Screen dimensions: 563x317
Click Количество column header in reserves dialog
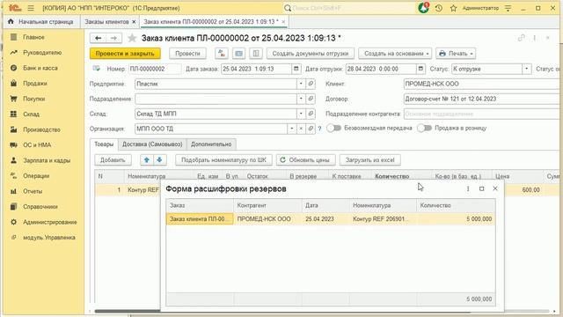(x=456, y=205)
